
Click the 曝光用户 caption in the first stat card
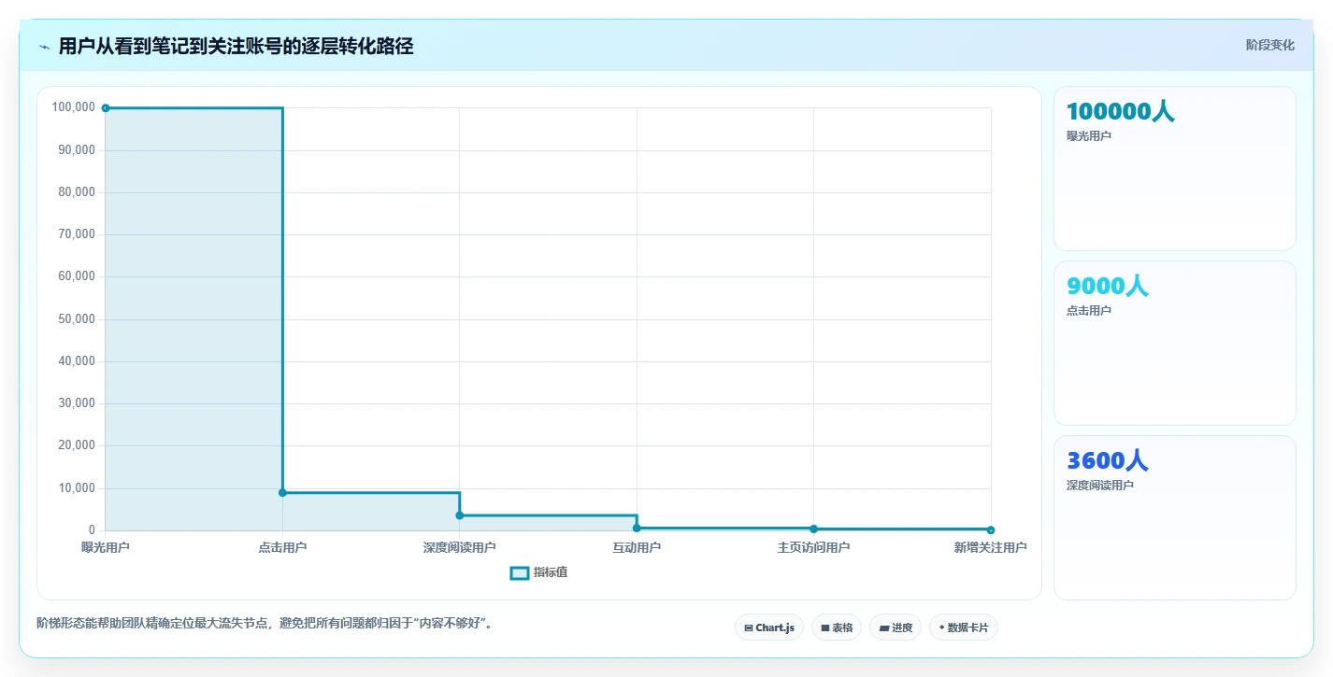1089,136
